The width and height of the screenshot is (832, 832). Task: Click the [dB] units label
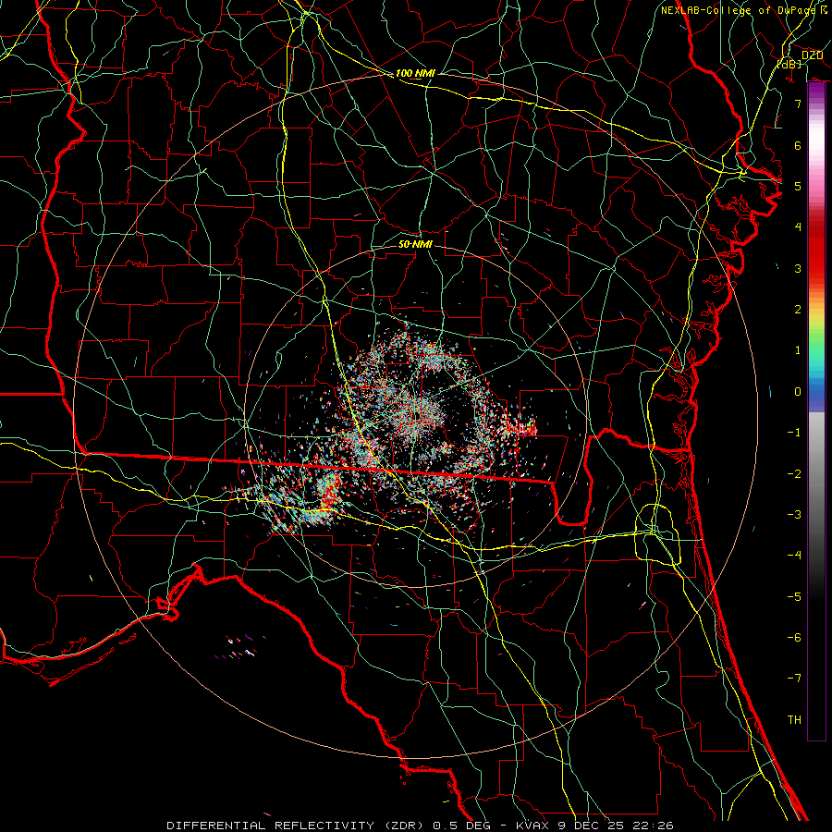pos(789,64)
